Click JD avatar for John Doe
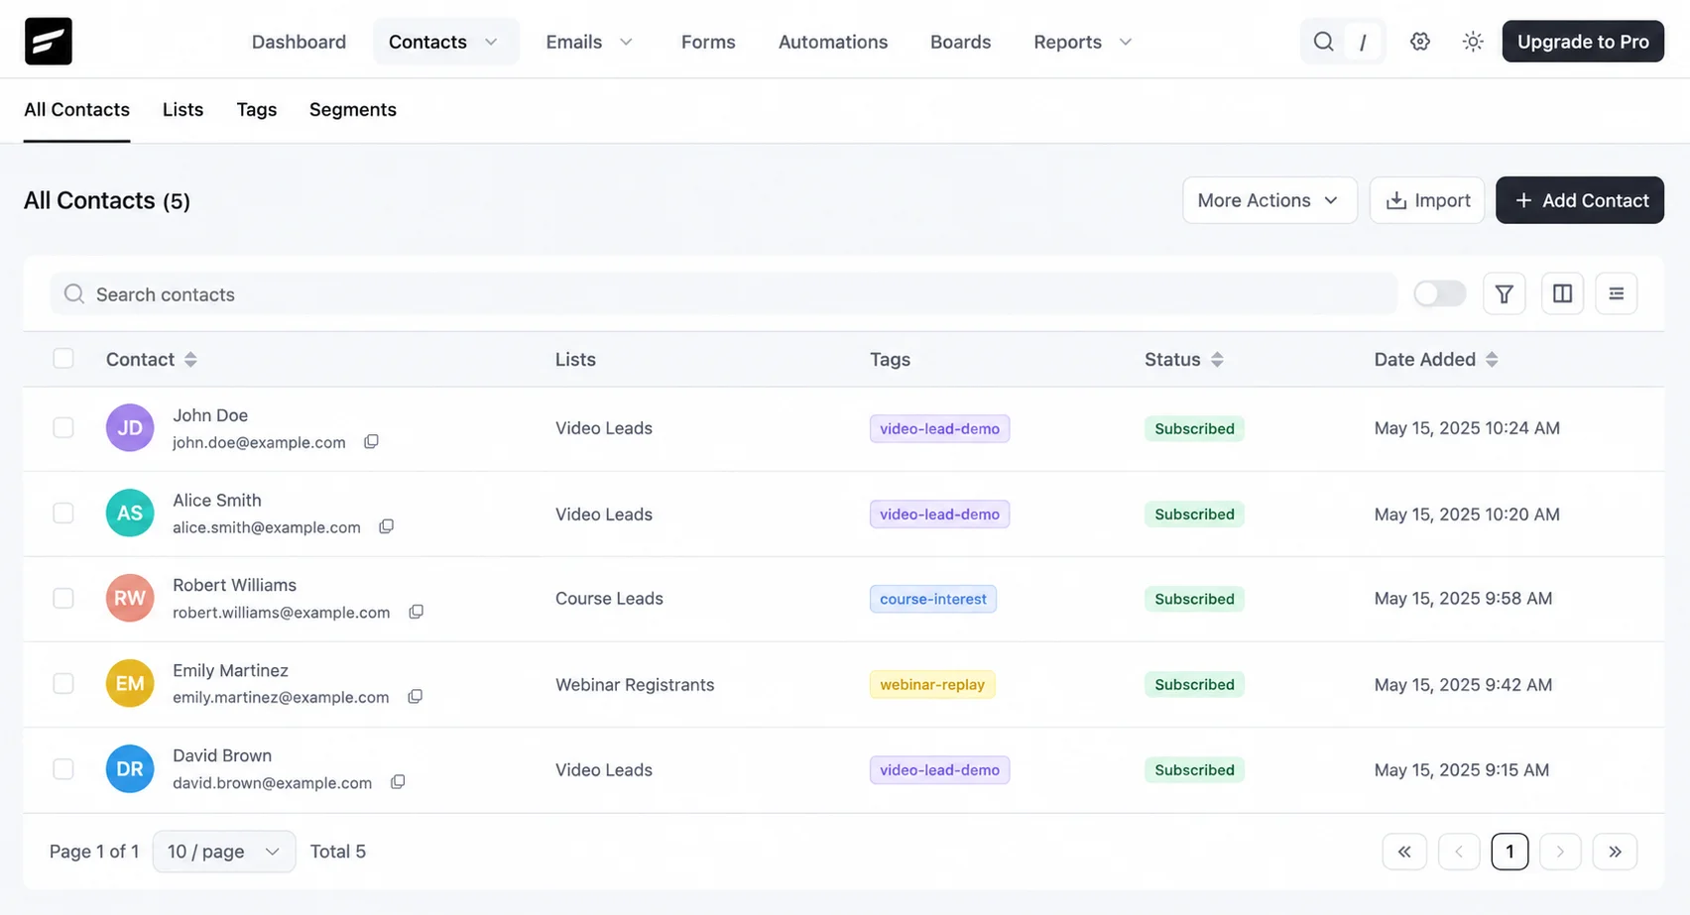Image resolution: width=1690 pixels, height=915 pixels. pos(130,428)
